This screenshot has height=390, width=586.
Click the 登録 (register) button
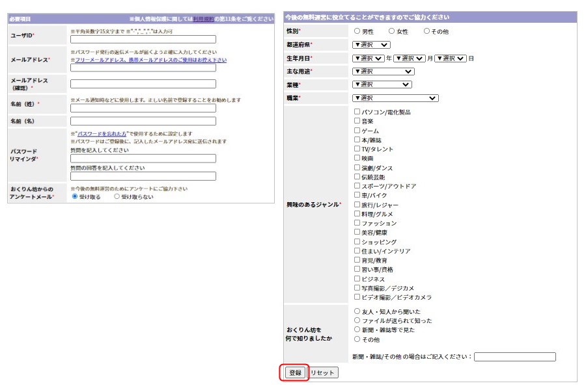point(296,373)
